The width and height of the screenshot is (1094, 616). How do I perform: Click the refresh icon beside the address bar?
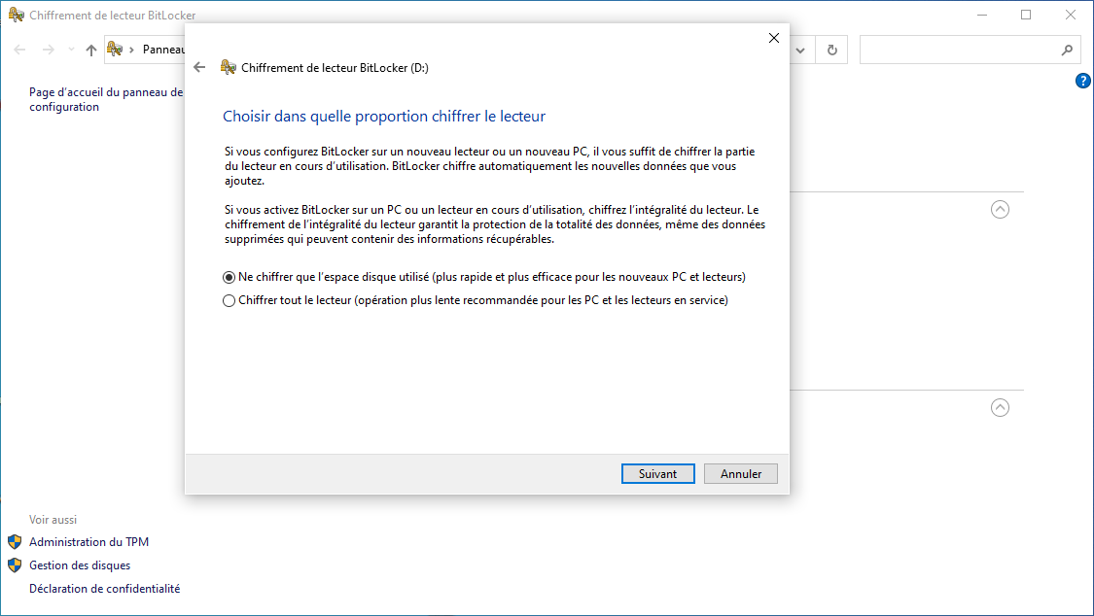[x=831, y=50]
